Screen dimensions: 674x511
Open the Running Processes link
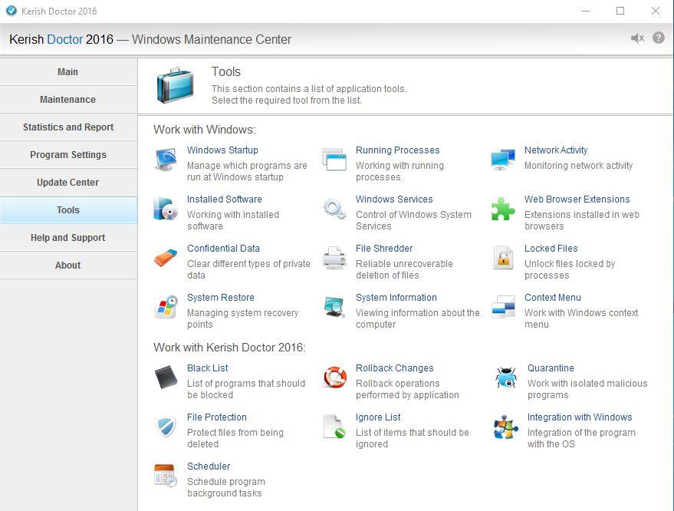tap(397, 150)
